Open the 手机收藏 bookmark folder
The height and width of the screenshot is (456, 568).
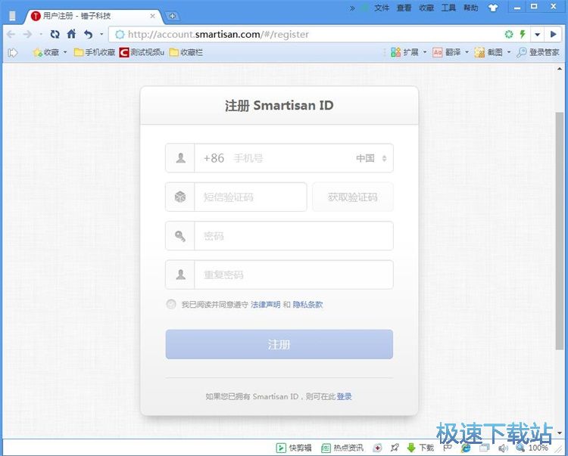94,53
